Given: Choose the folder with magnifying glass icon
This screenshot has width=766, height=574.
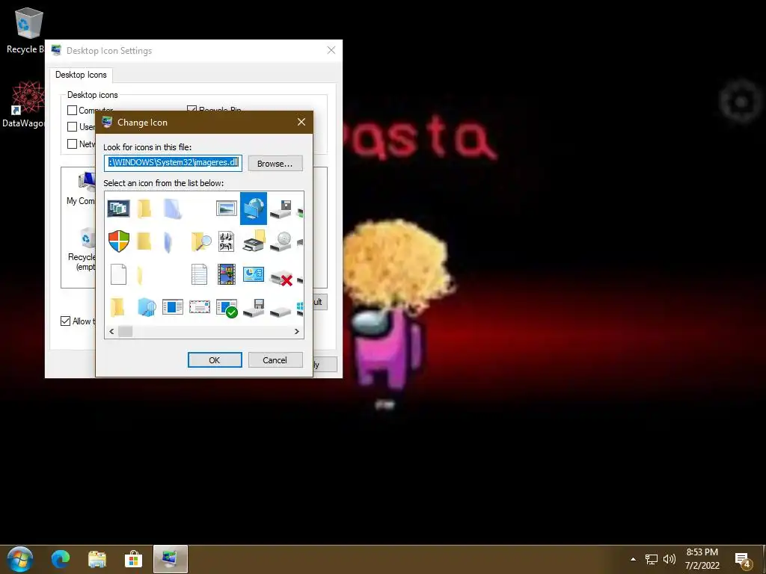Looking at the screenshot, I should click(x=200, y=241).
